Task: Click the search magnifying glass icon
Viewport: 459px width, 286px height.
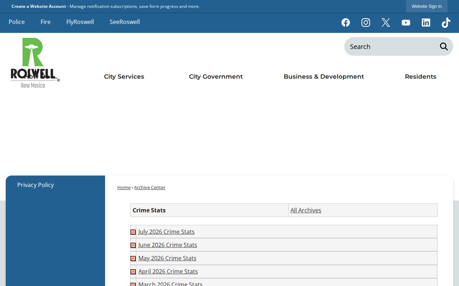Action: coord(444,46)
